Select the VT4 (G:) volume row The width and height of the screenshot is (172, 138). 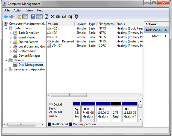pyautogui.click(x=95, y=46)
